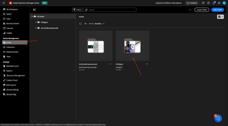The height and width of the screenshot is (126, 228).
Task: Click the Adobe logo icon
Action: click(10, 3)
